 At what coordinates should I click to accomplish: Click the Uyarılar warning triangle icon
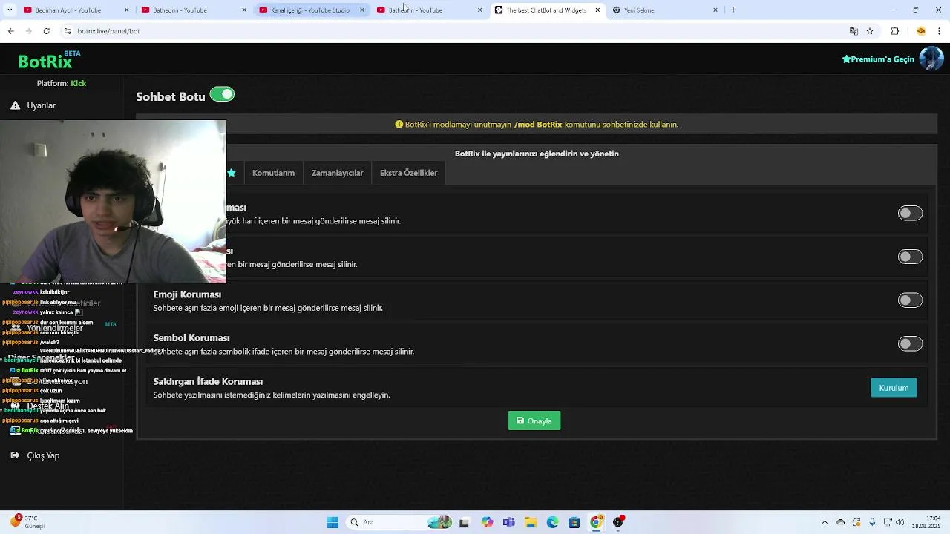(x=15, y=105)
